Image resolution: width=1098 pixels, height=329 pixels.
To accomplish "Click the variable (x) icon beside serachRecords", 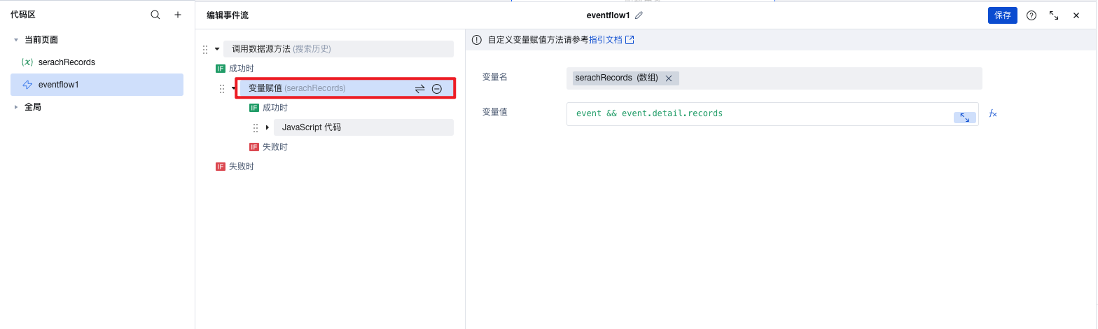I will 27,62.
